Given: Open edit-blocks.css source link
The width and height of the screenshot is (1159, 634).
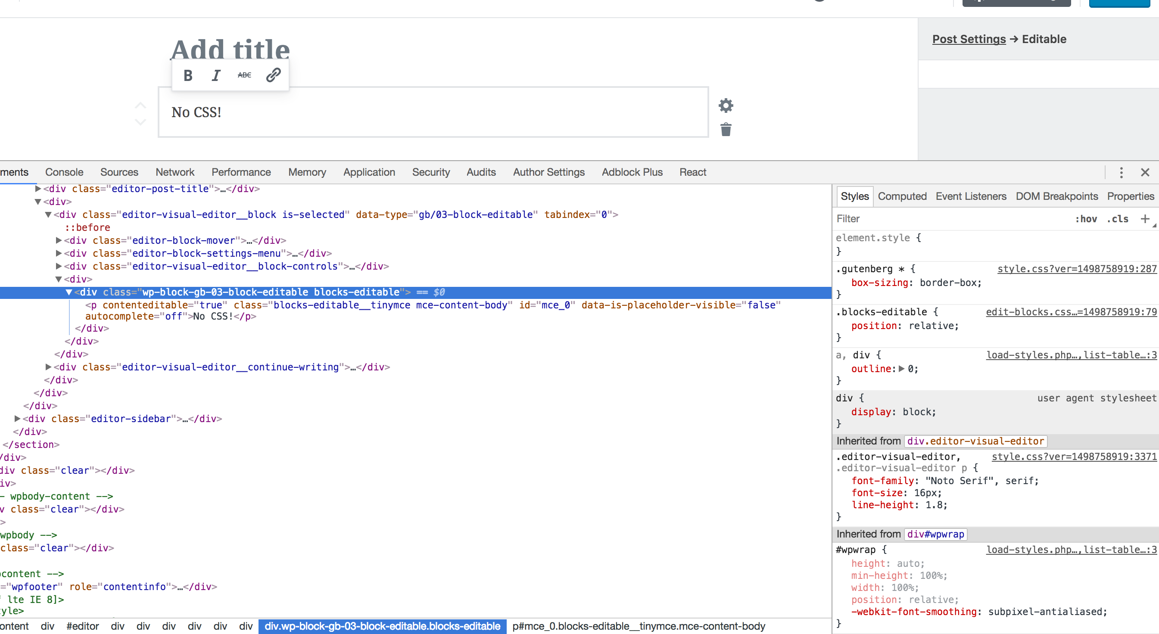Looking at the screenshot, I should click(1071, 312).
